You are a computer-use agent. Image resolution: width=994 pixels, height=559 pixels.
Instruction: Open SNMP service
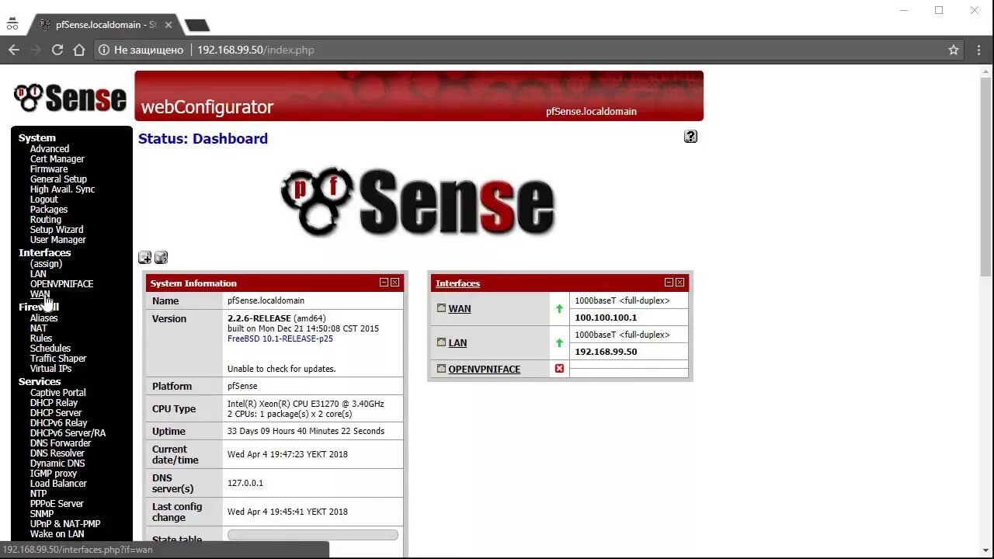pos(42,514)
